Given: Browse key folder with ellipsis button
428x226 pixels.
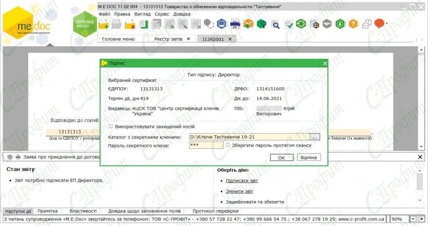Looking at the screenshot, I should tap(315, 137).
